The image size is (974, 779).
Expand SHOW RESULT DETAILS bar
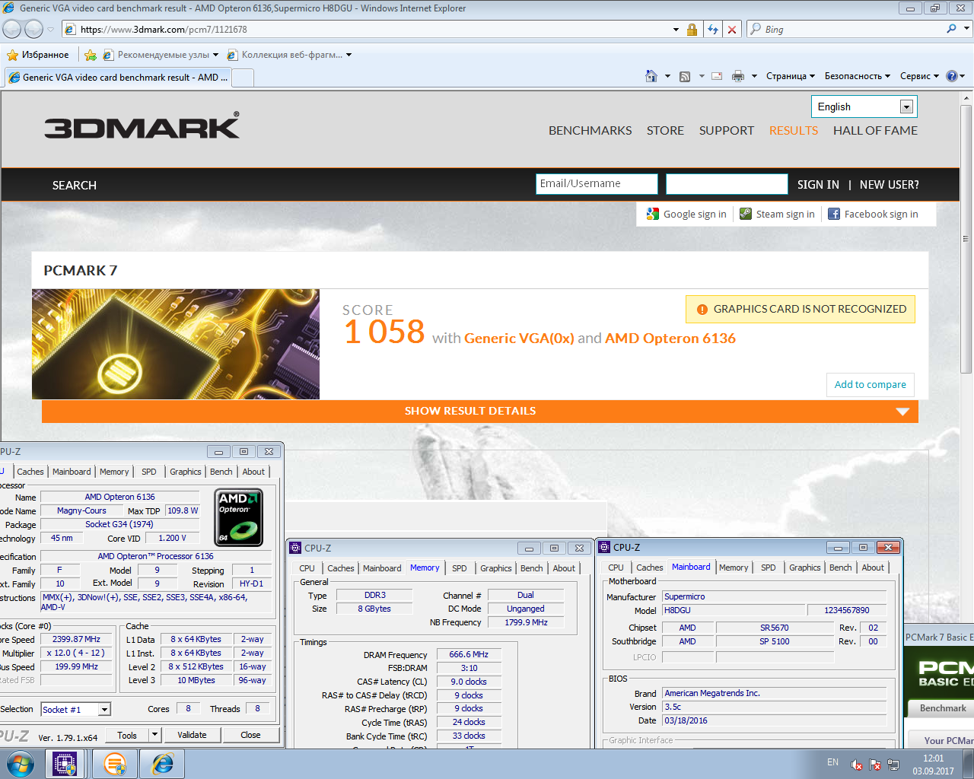(480, 411)
